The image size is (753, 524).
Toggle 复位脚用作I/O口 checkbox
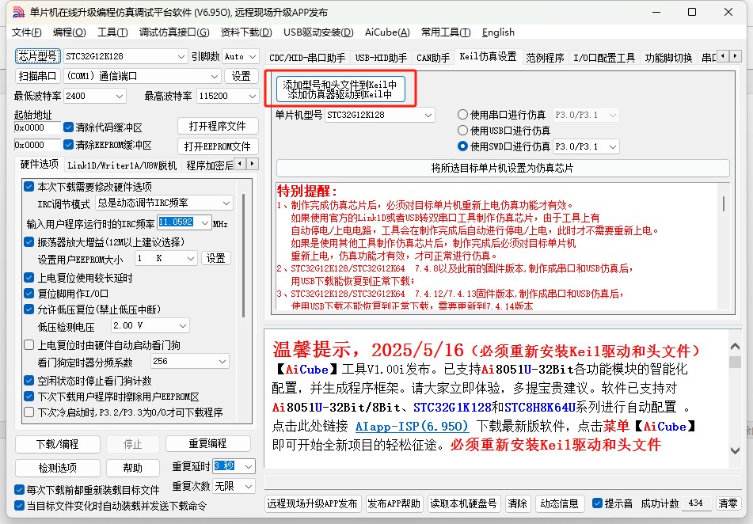pyautogui.click(x=29, y=294)
